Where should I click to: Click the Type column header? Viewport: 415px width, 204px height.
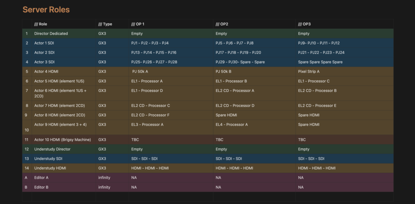112,24
